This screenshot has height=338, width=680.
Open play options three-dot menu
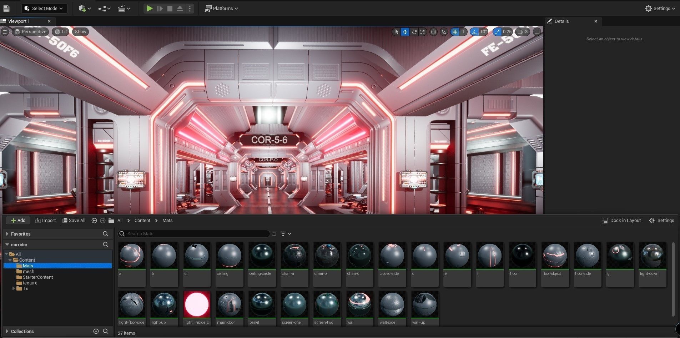point(190,8)
